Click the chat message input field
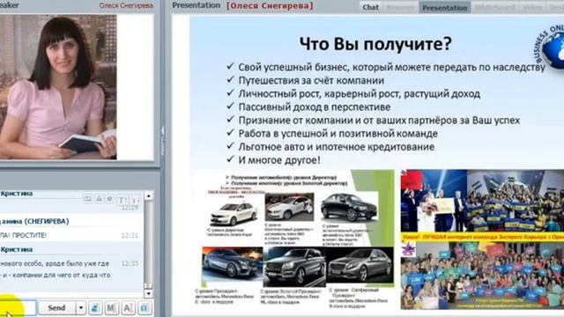Viewport: 564px width, 317px height. 18,308
